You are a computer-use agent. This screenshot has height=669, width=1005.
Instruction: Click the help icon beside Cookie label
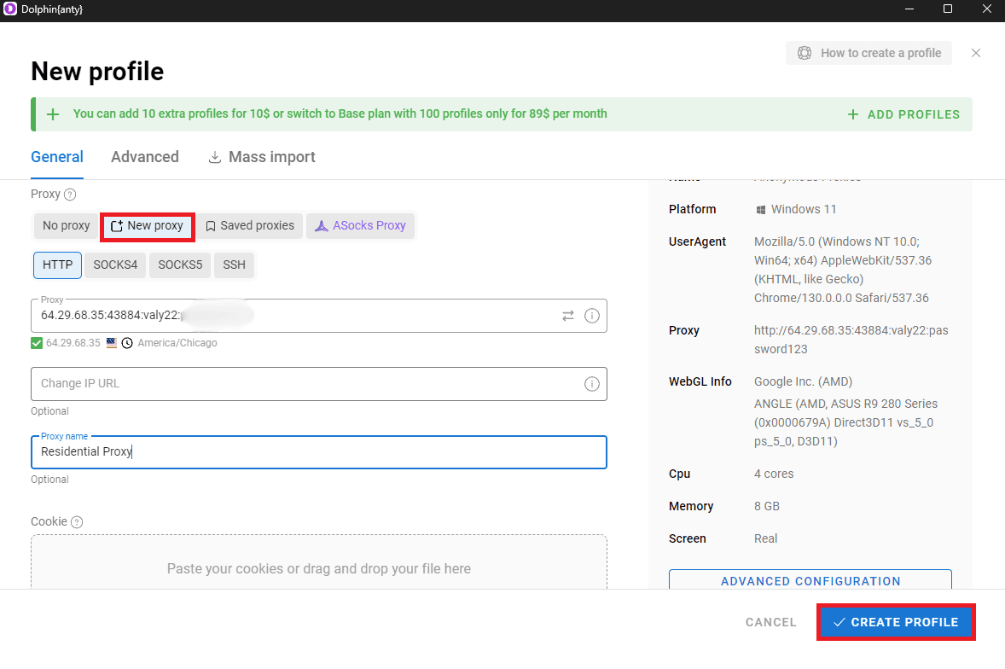pyautogui.click(x=77, y=522)
